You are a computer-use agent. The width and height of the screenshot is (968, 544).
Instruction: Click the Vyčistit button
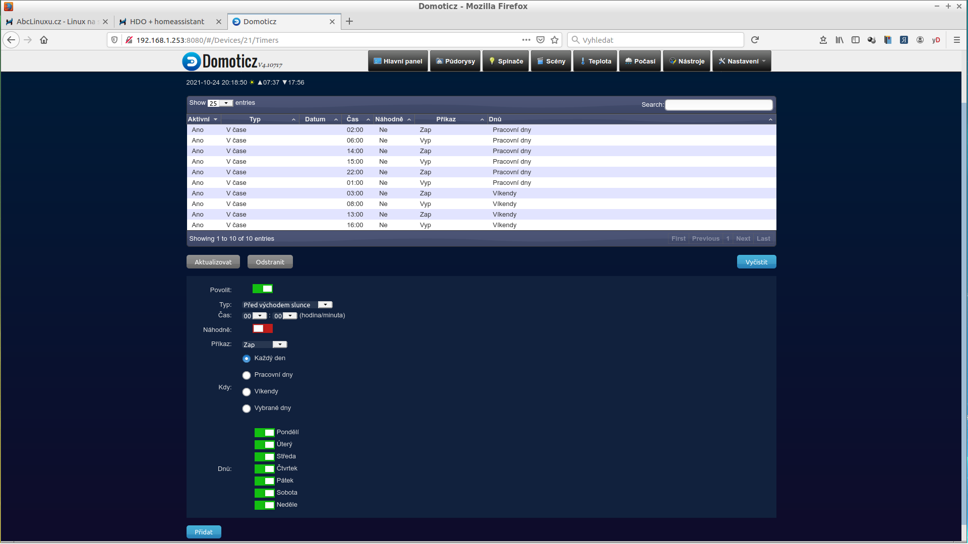click(756, 262)
